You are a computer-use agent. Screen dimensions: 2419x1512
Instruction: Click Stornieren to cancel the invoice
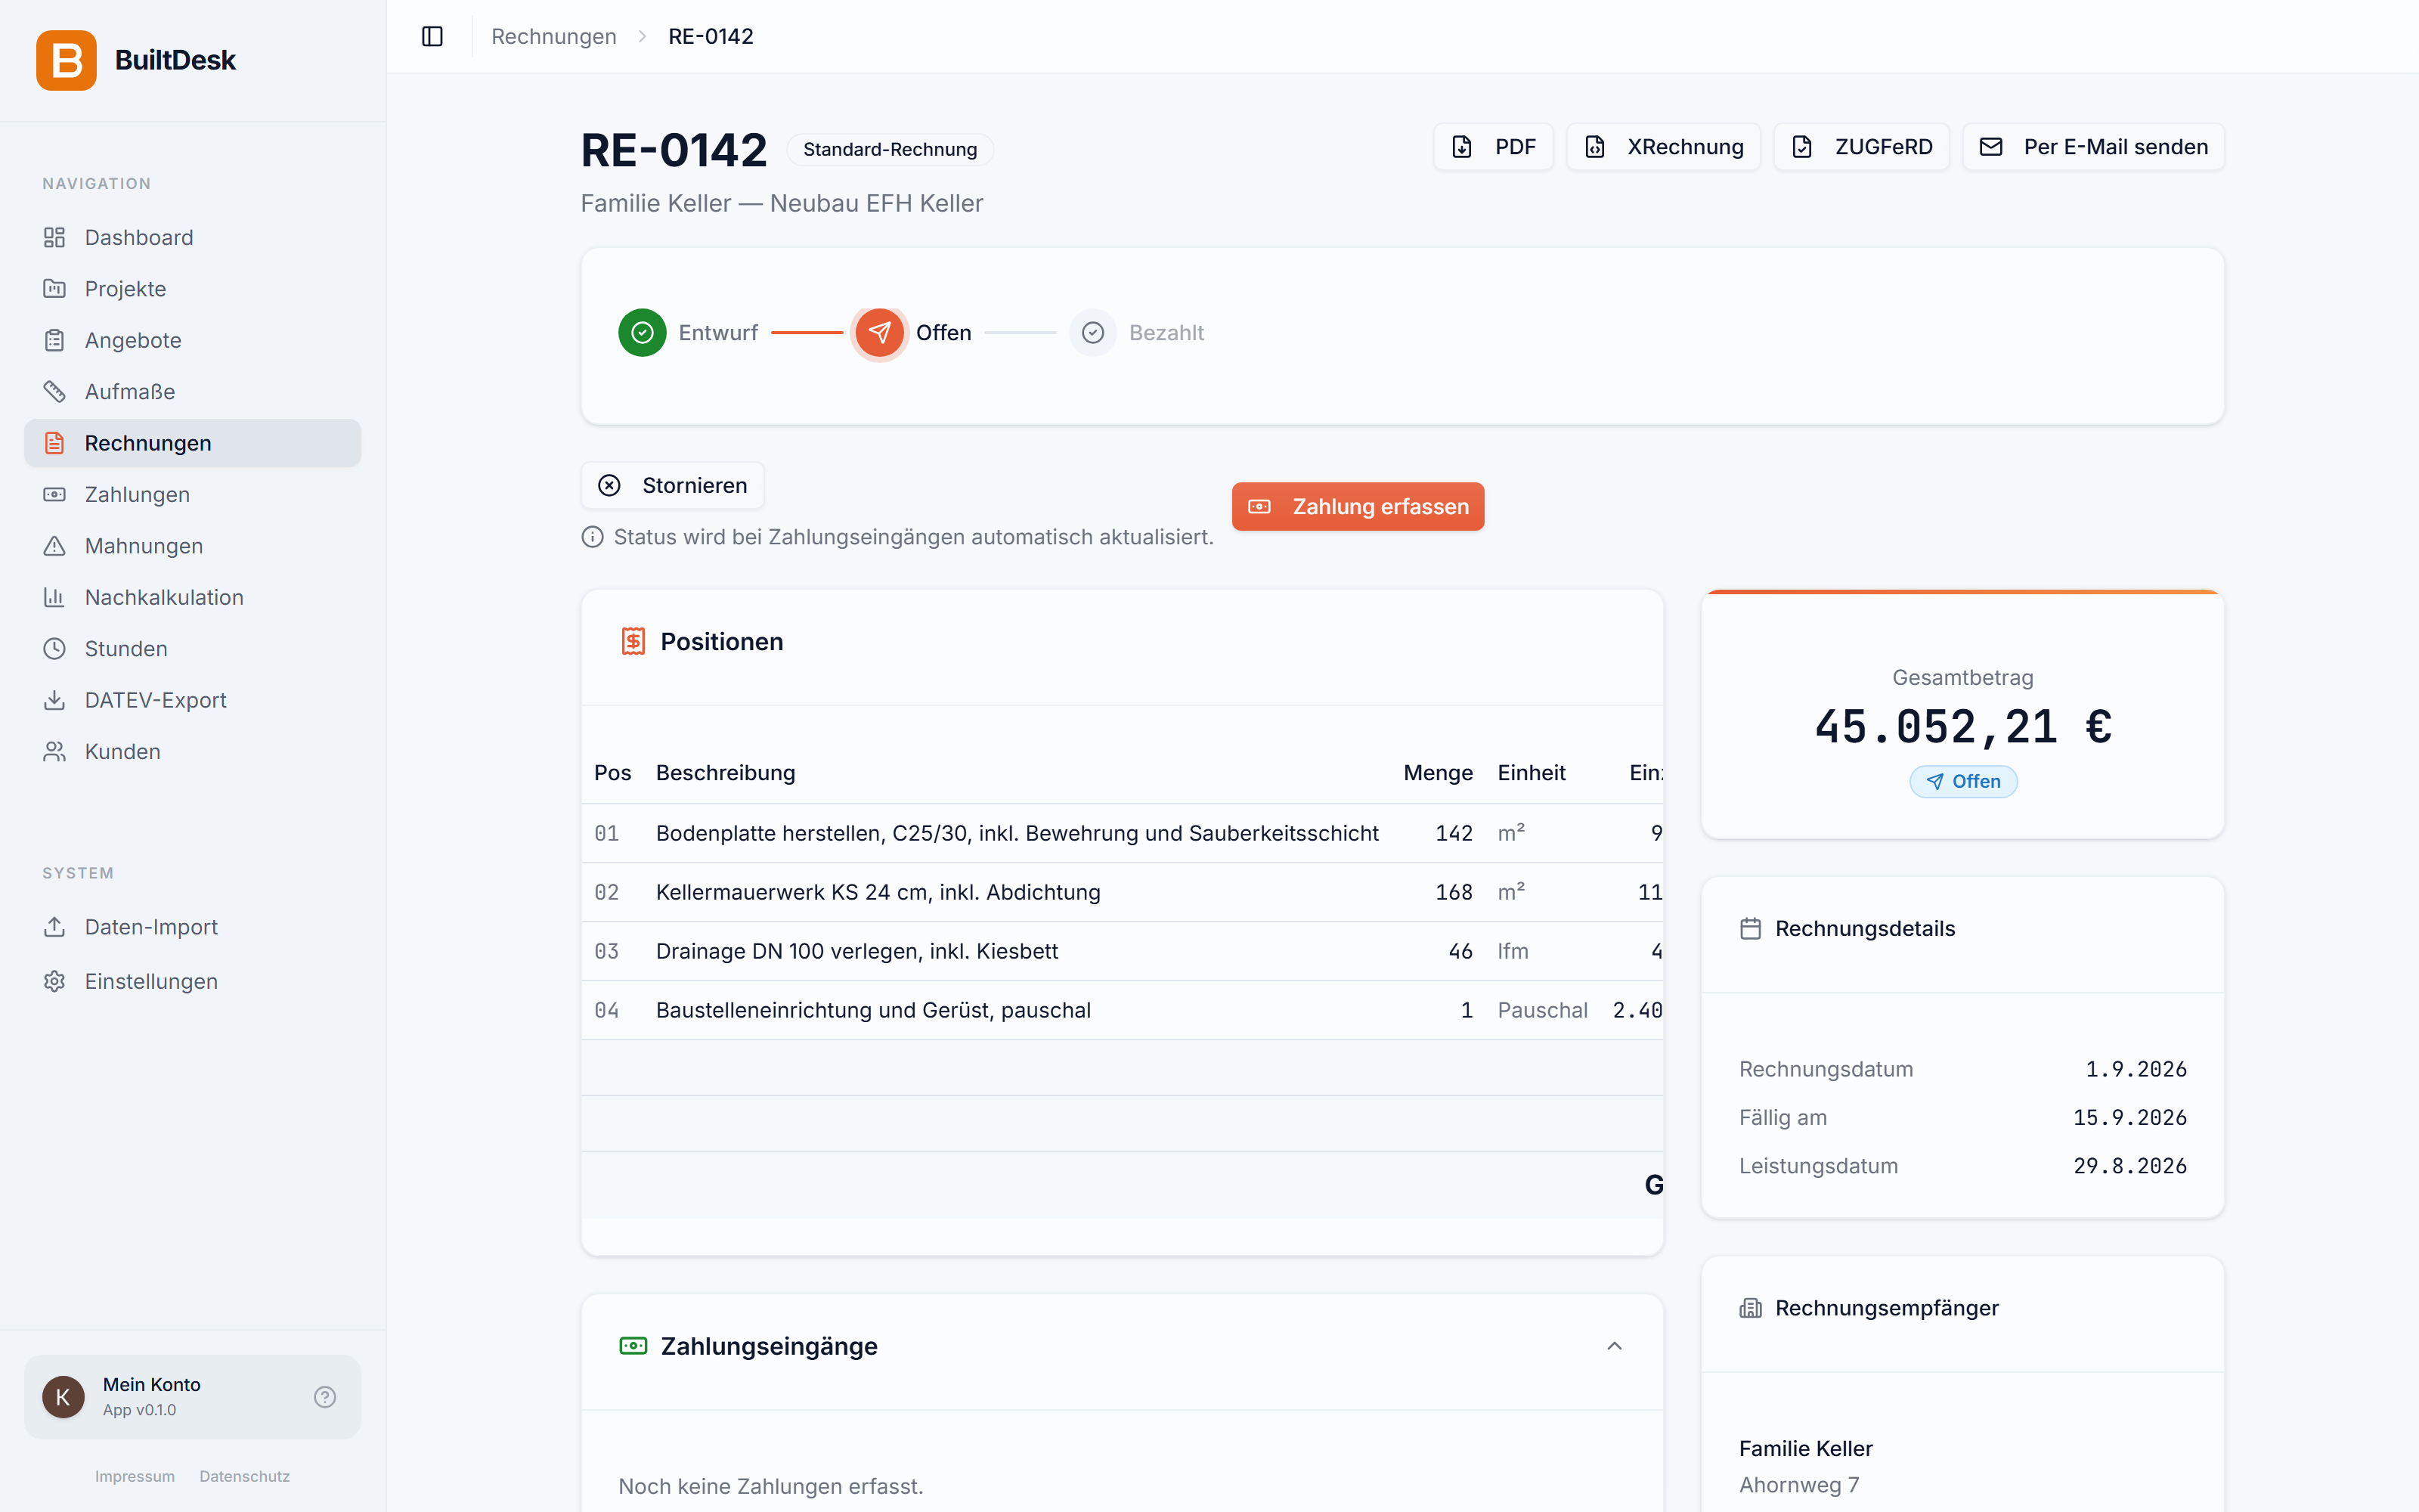click(673, 486)
